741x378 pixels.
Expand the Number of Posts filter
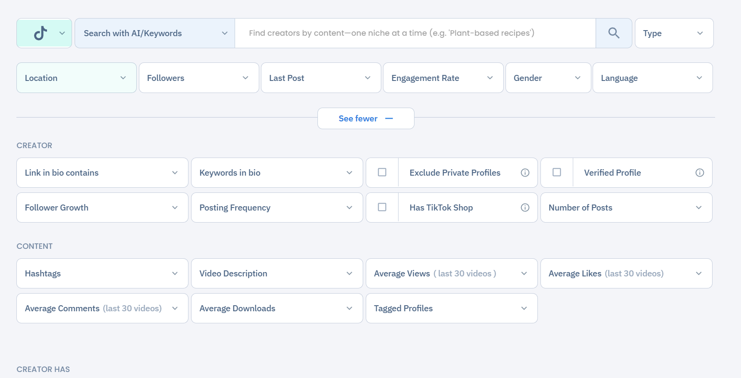click(x=626, y=208)
